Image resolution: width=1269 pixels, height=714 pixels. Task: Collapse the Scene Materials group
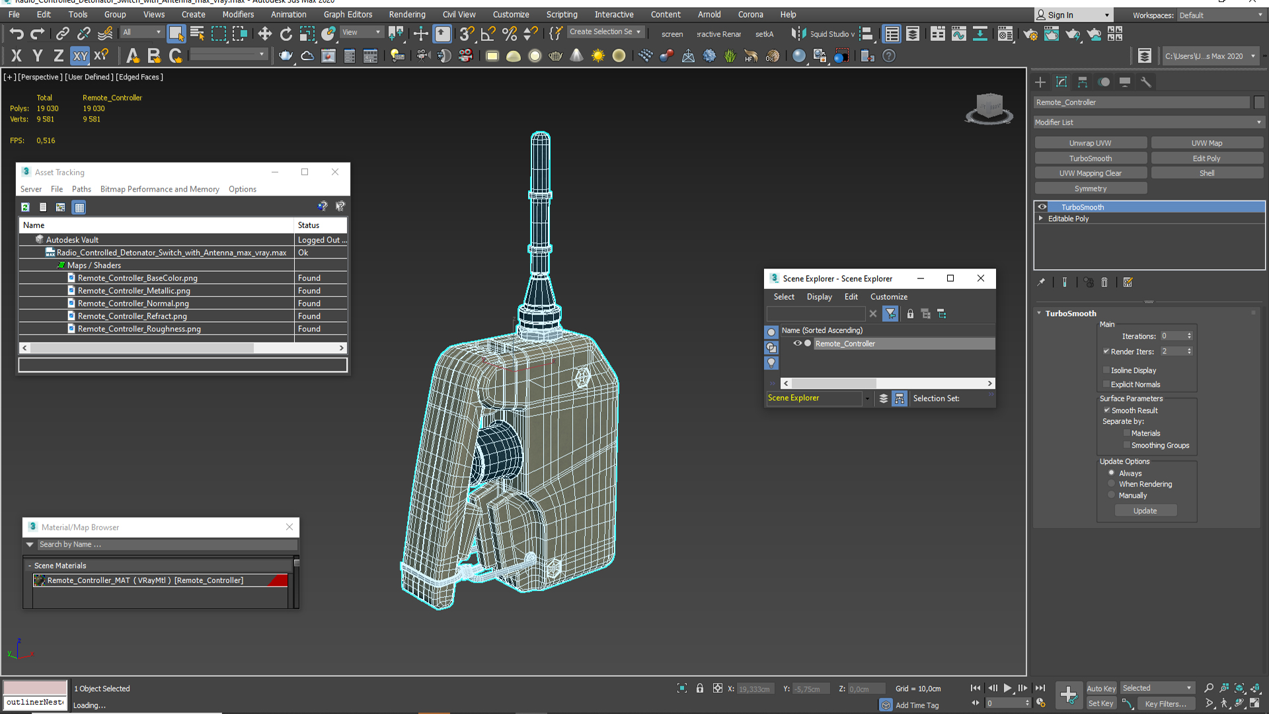tap(30, 565)
